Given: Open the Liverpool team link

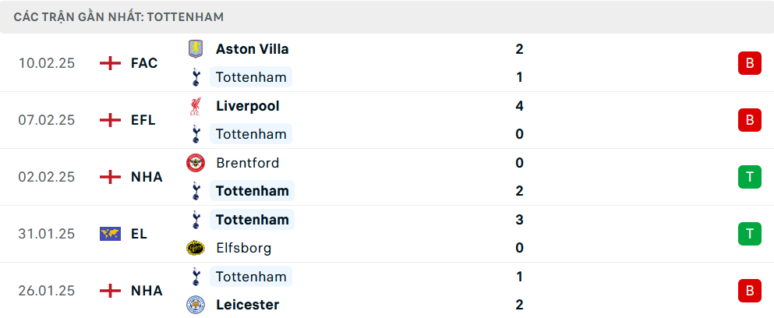Looking at the screenshot, I should point(247,106).
